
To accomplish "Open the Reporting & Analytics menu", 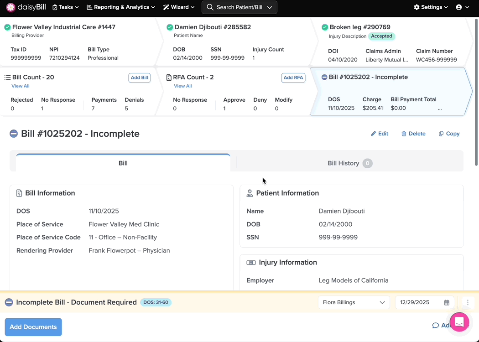I will (x=120, y=7).
